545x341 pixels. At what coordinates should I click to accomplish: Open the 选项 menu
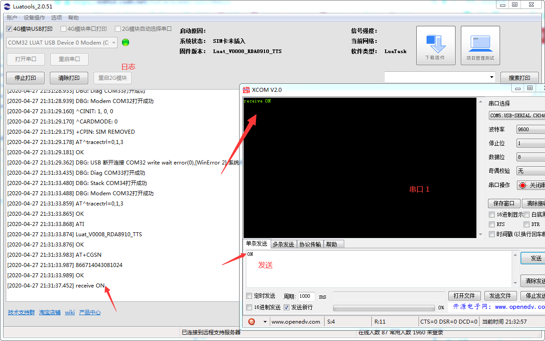(57, 18)
